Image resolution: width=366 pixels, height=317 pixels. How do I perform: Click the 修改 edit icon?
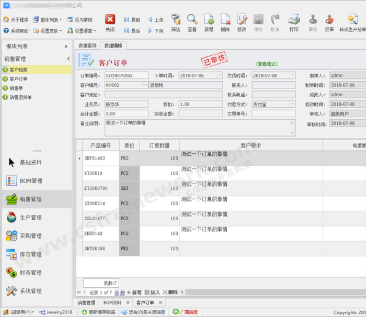click(242, 20)
